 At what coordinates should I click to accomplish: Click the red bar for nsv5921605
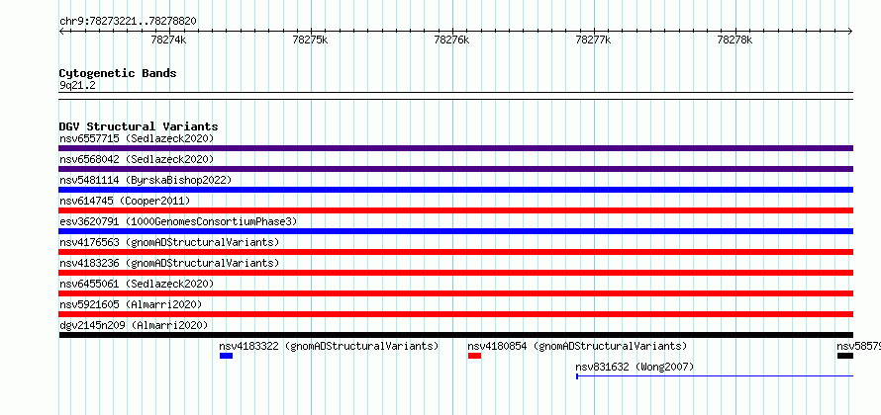point(455,314)
